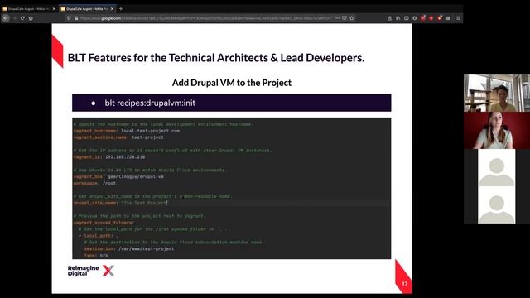Click the slide title 'BLT Features for the Technical Architects'
This screenshot has height=298, width=530.
point(216,58)
